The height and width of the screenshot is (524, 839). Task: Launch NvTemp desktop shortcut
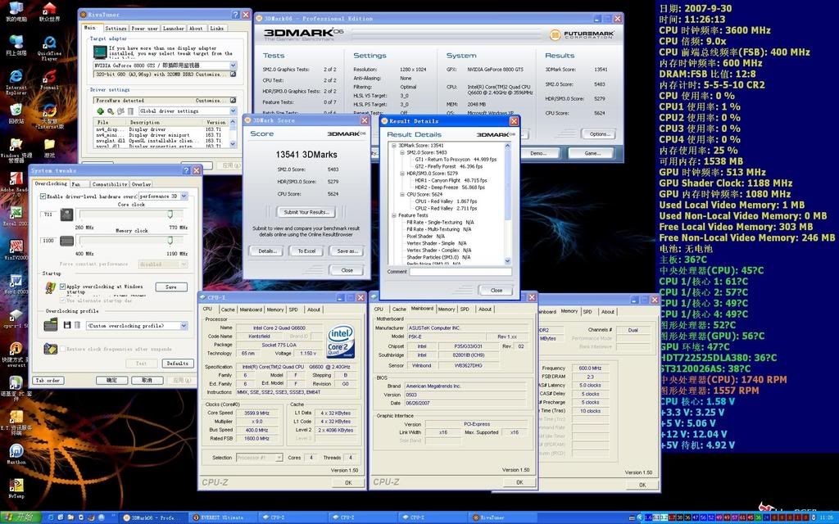coord(16,488)
